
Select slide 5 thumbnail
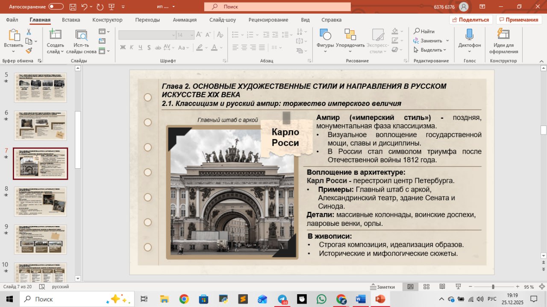pos(40,88)
